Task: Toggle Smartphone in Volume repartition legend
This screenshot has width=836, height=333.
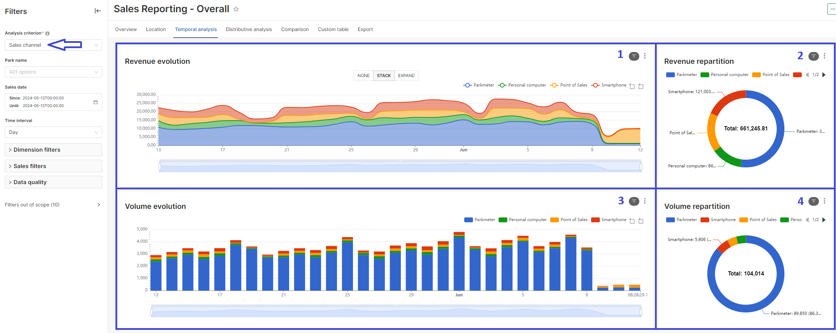Action: point(718,220)
